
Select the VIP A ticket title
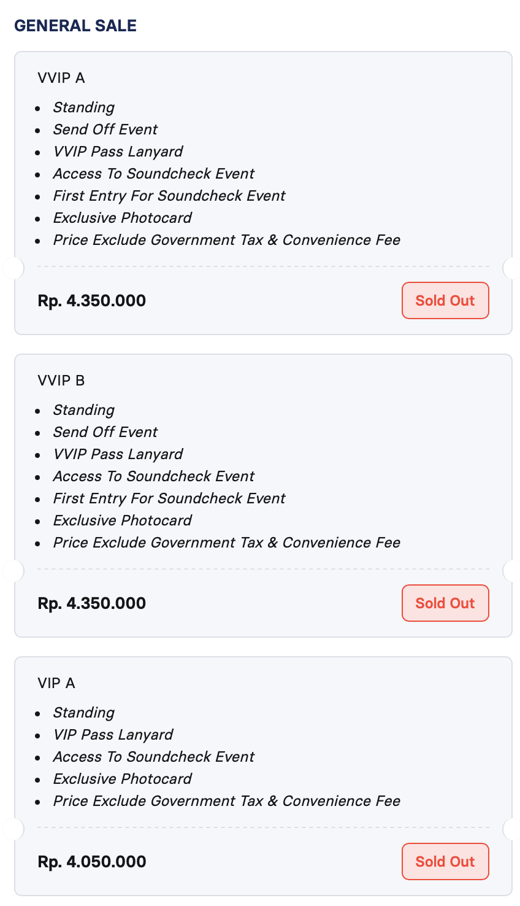56,683
